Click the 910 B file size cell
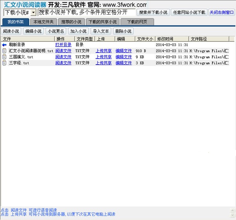 click(141, 51)
